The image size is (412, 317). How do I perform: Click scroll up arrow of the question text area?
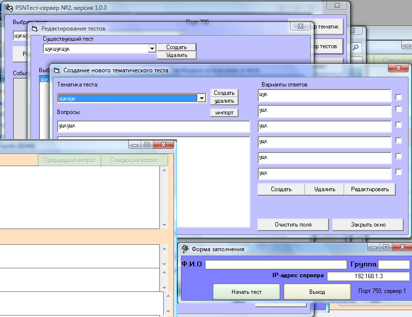164,170
